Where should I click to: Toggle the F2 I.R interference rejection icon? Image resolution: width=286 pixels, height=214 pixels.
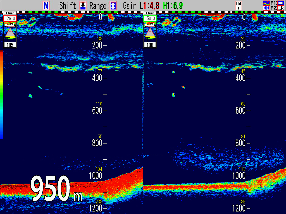click(x=280, y=8)
